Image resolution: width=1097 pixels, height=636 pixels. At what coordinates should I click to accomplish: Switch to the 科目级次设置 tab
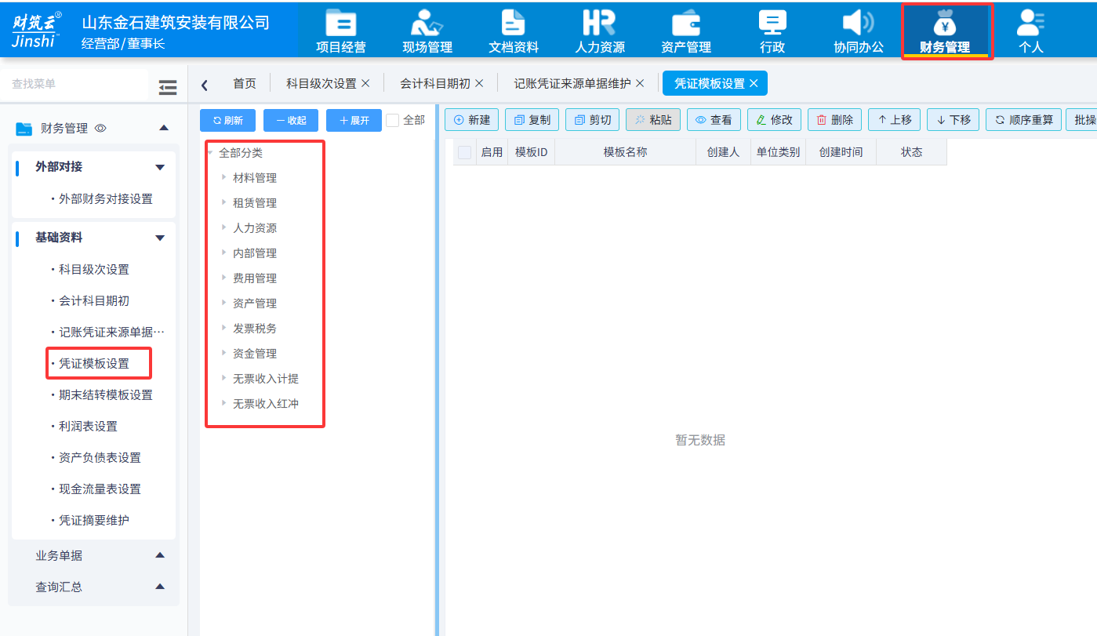[321, 83]
